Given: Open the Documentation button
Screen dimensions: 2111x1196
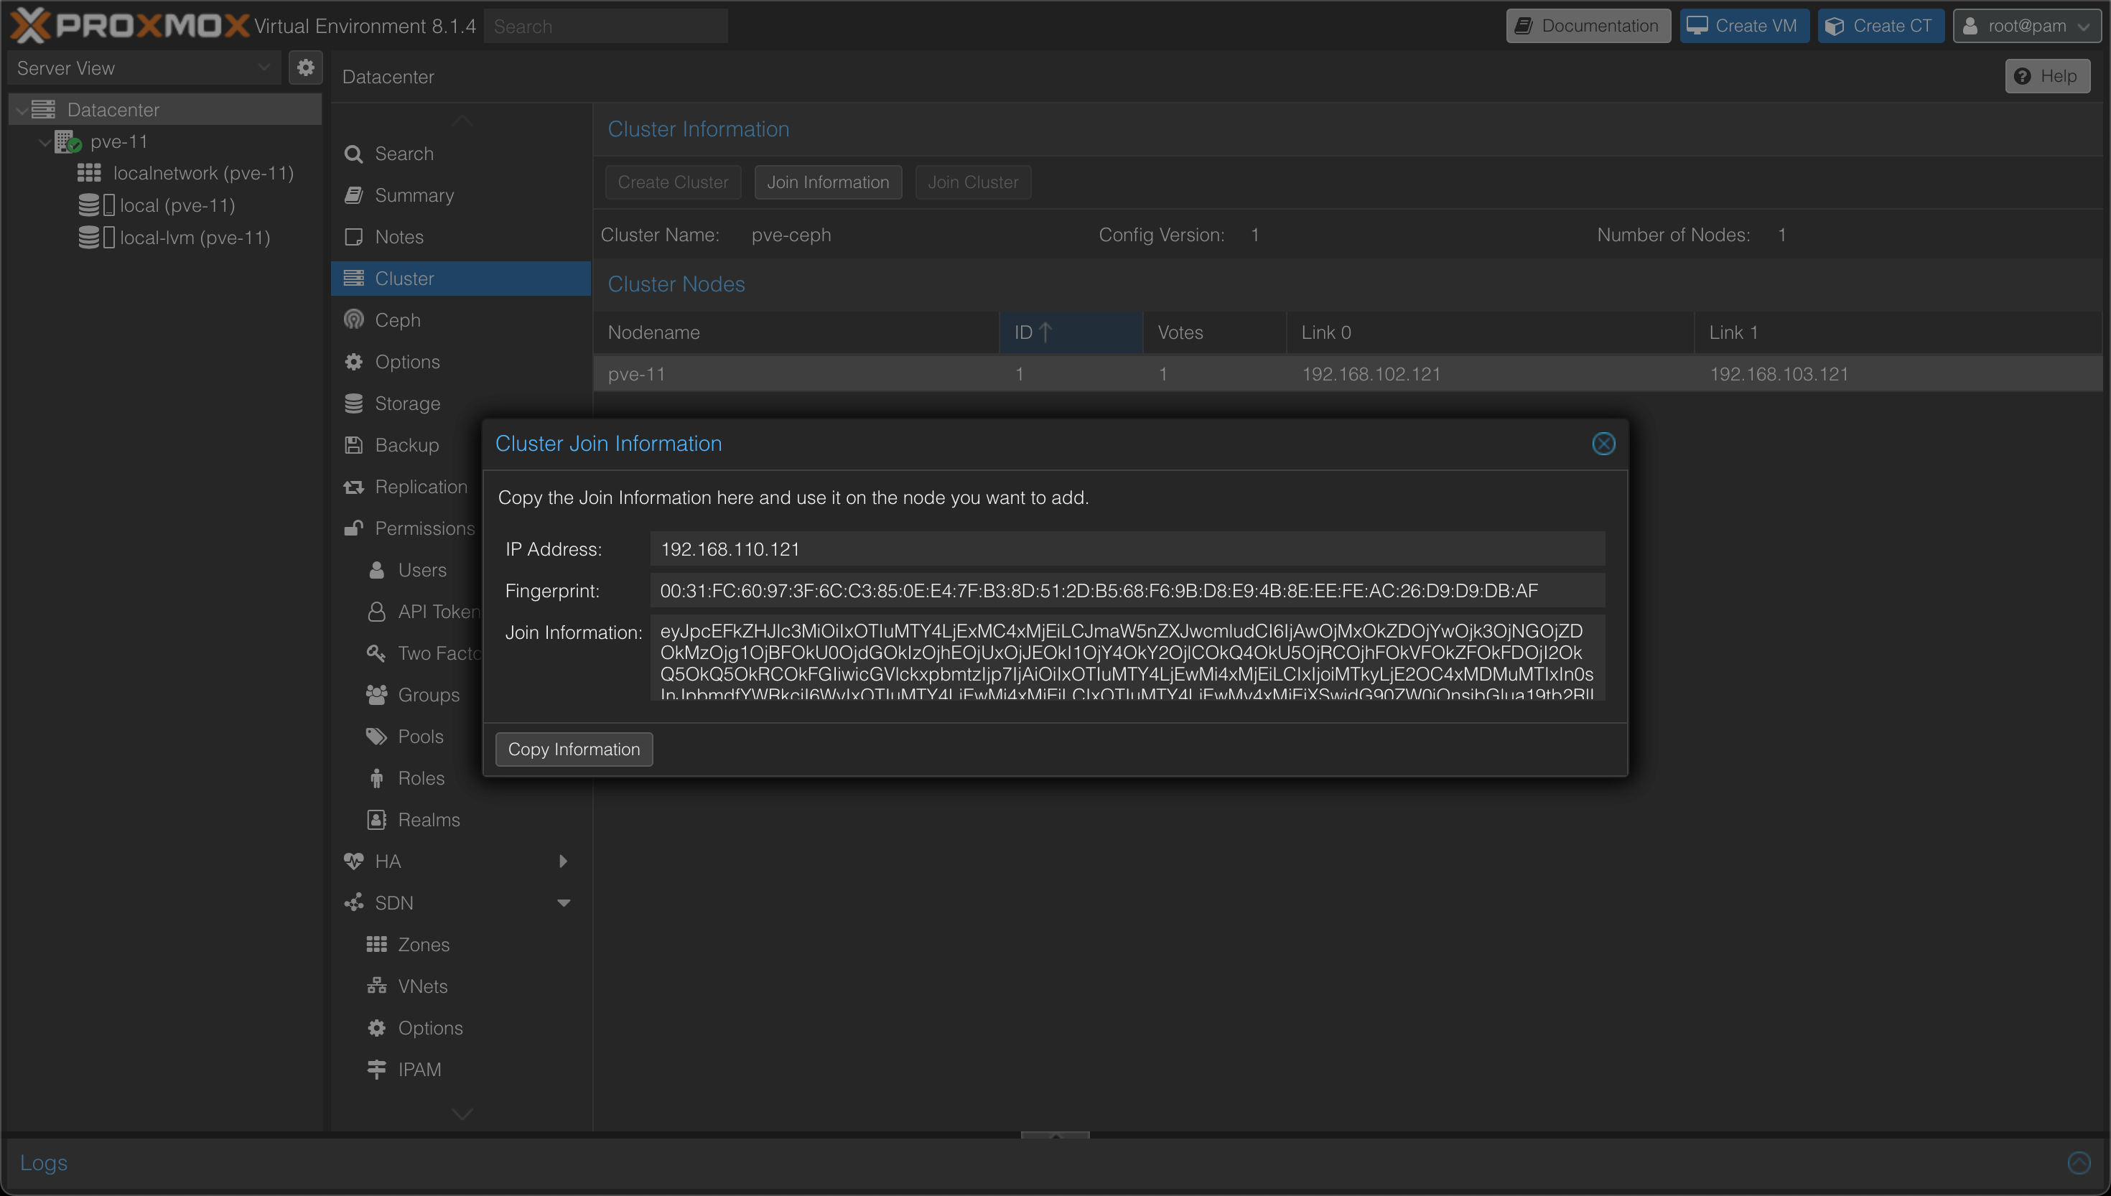Looking at the screenshot, I should click(x=1588, y=25).
